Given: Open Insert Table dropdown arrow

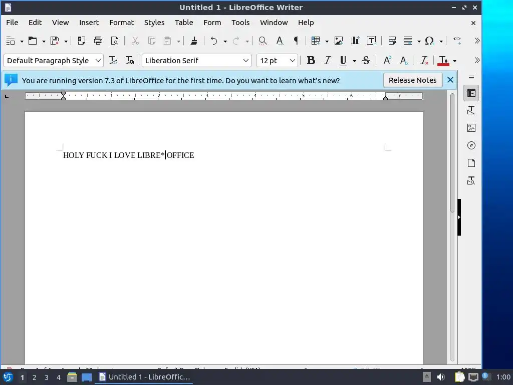Looking at the screenshot, I should tap(327, 41).
